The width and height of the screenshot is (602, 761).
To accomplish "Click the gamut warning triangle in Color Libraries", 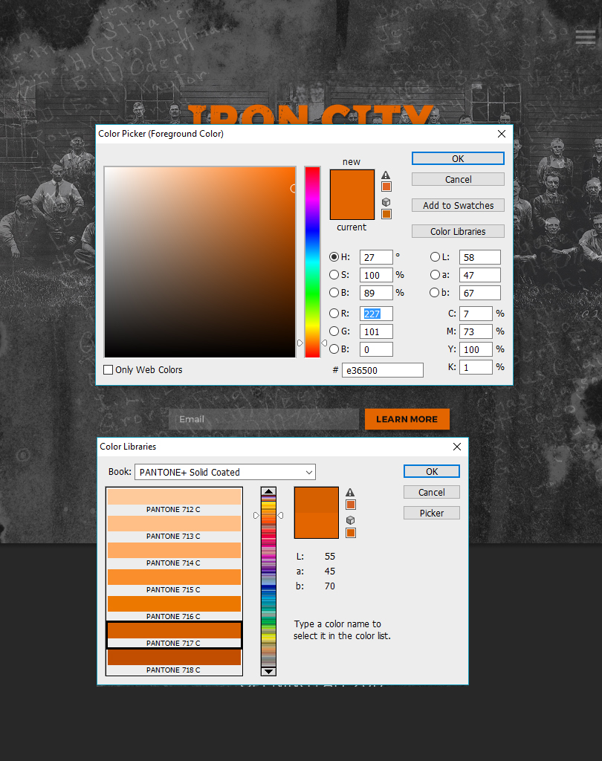I will coord(350,492).
